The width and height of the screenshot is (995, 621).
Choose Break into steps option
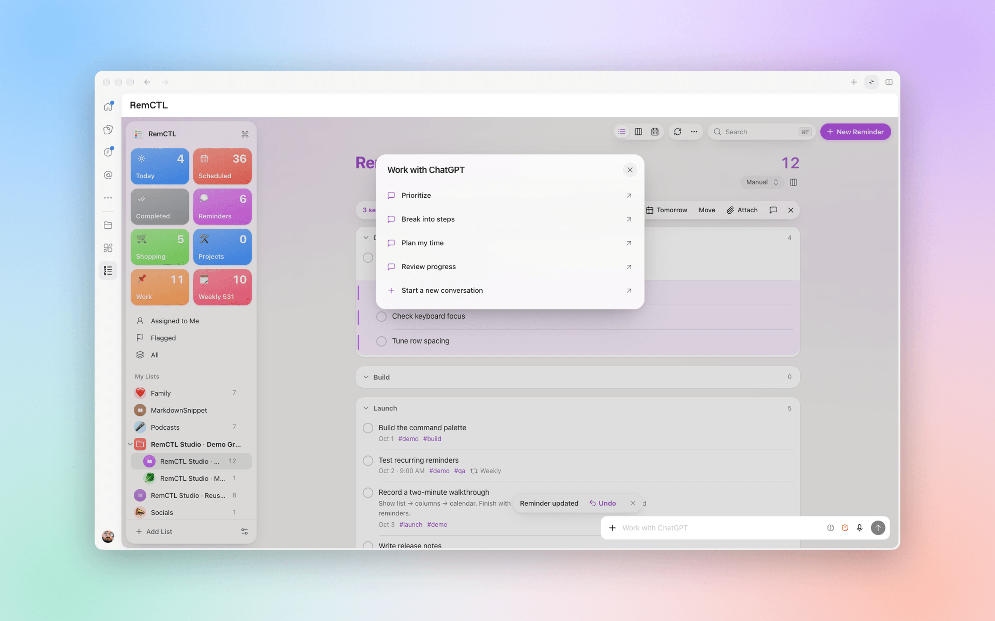tap(509, 219)
